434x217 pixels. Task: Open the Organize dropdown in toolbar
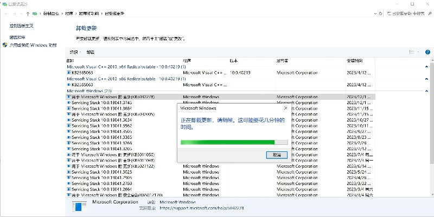pyautogui.click(x=74, y=52)
